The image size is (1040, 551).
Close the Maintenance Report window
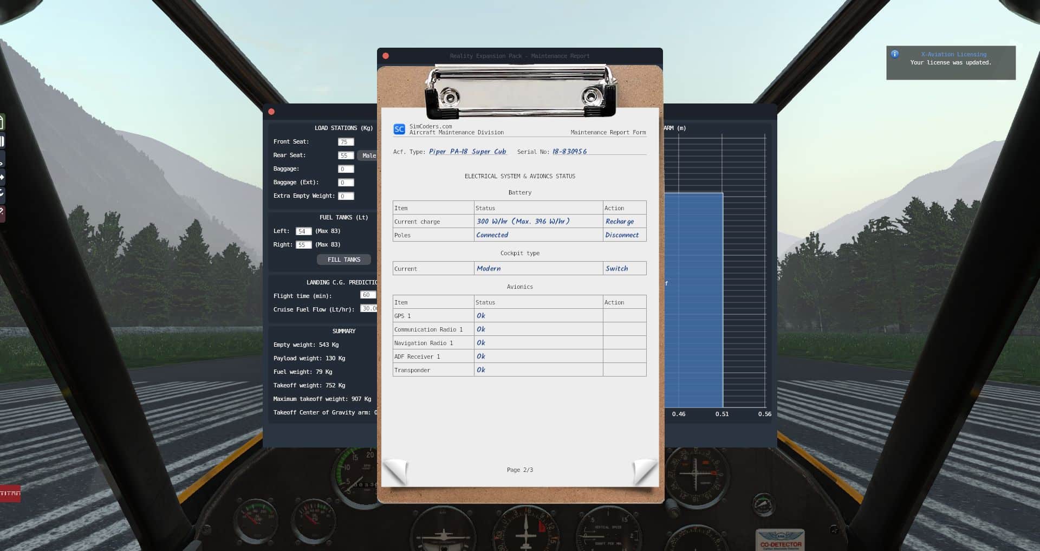coord(386,56)
